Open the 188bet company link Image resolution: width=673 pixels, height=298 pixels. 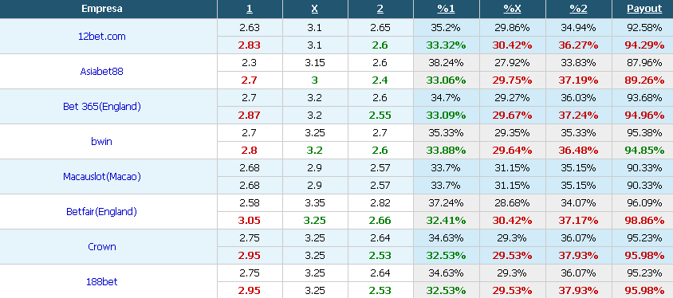pos(102,282)
